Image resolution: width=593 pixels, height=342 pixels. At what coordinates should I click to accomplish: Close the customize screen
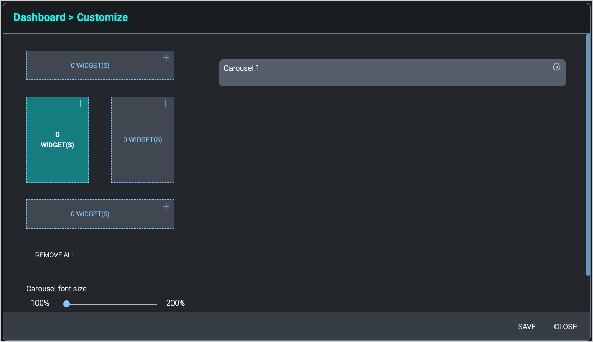point(565,326)
